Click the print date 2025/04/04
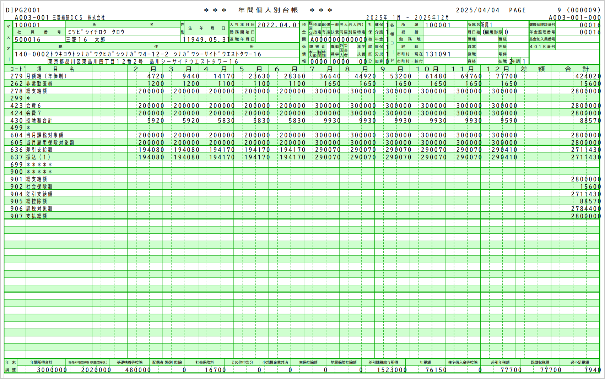 pyautogui.click(x=478, y=10)
